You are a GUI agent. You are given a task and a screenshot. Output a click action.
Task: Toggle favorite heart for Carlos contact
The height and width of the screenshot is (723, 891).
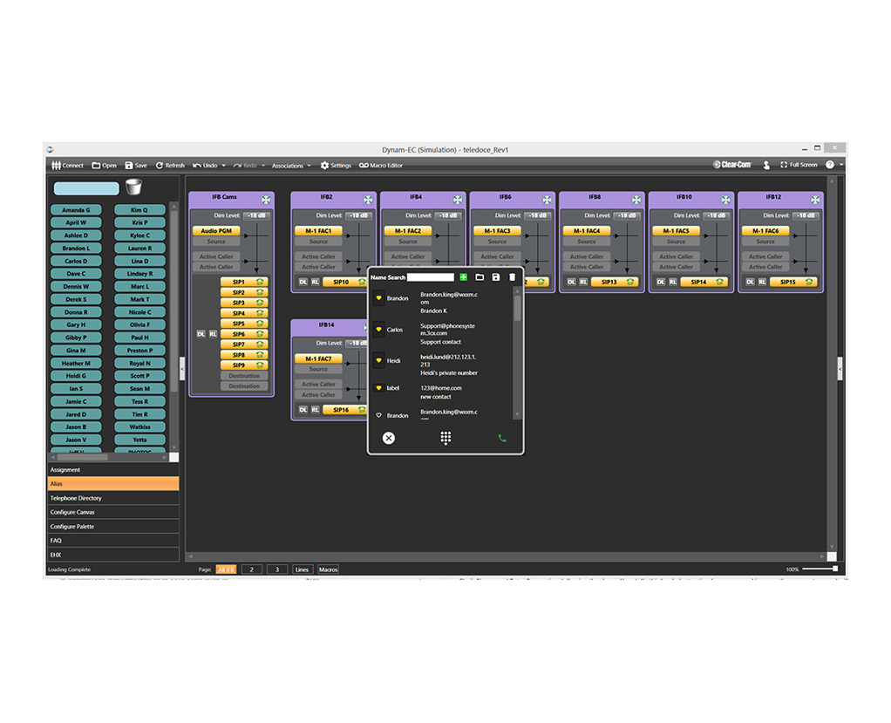coord(379,329)
